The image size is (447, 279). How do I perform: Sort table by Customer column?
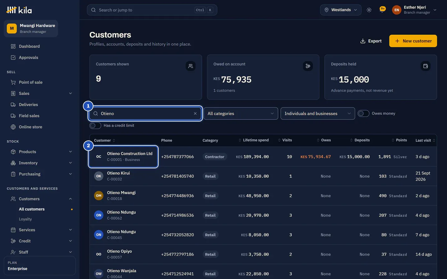coord(105,140)
